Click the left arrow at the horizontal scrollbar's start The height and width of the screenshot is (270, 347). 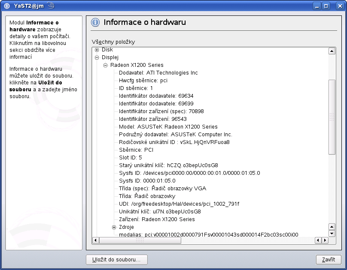(96, 240)
